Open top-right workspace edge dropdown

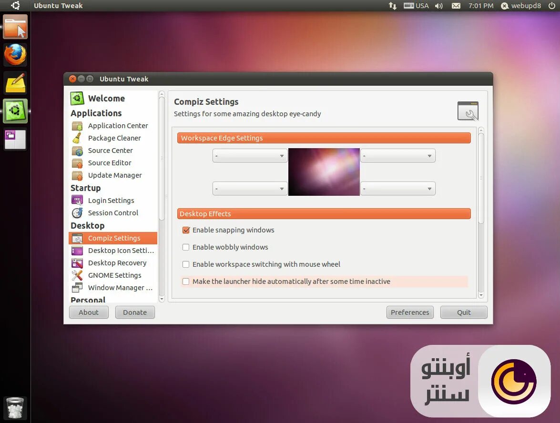398,156
